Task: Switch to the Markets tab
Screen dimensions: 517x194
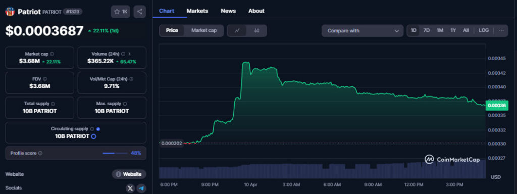Action: coord(197,11)
